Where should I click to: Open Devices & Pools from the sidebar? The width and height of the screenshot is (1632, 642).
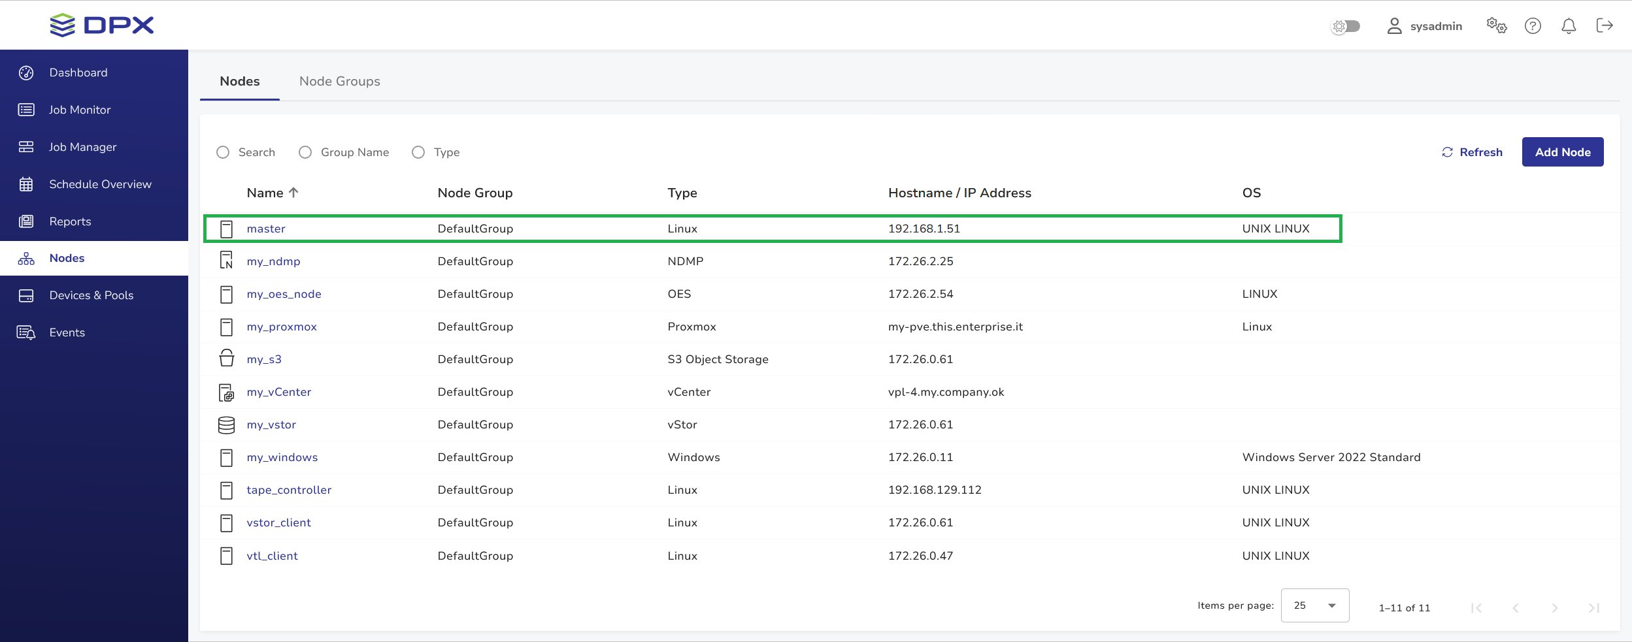[94, 295]
